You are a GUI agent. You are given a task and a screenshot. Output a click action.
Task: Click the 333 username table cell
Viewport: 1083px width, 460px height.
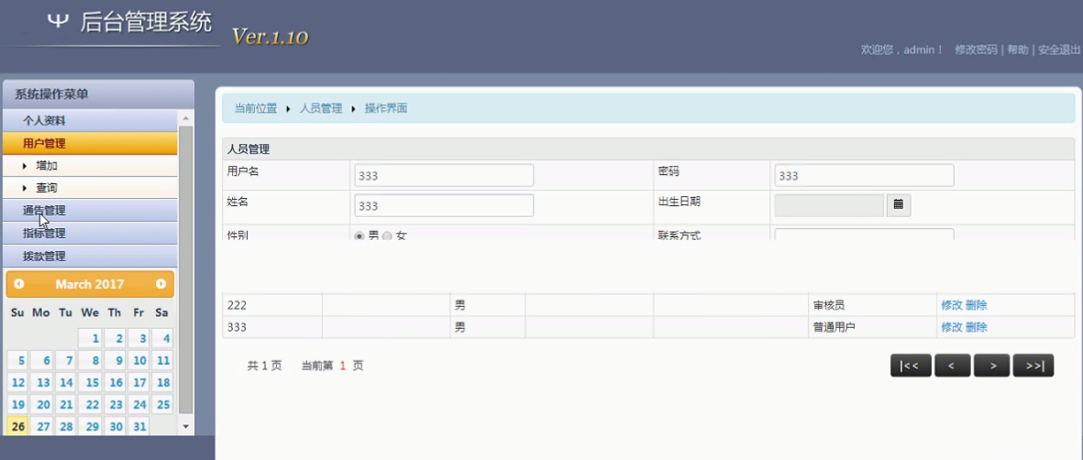point(272,327)
